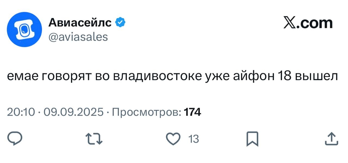Click the X.com logo

[x=308, y=23]
